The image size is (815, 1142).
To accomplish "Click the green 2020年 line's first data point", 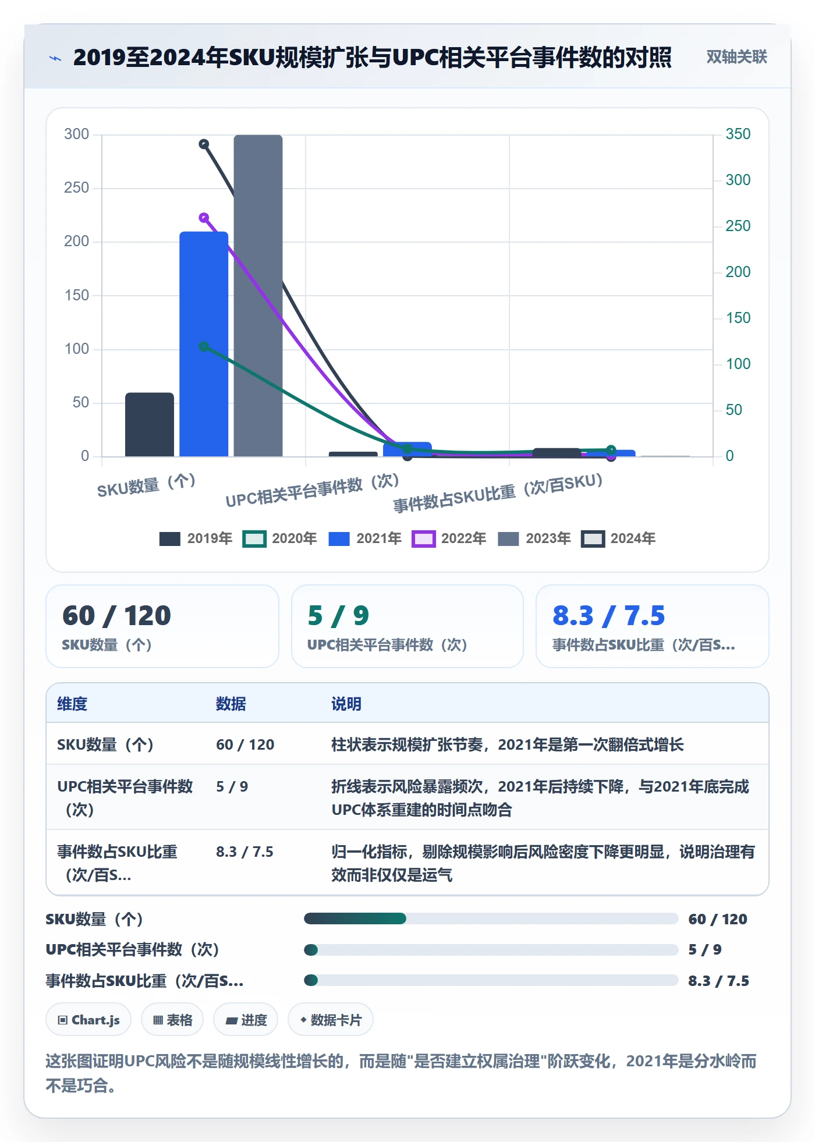I will pos(204,346).
